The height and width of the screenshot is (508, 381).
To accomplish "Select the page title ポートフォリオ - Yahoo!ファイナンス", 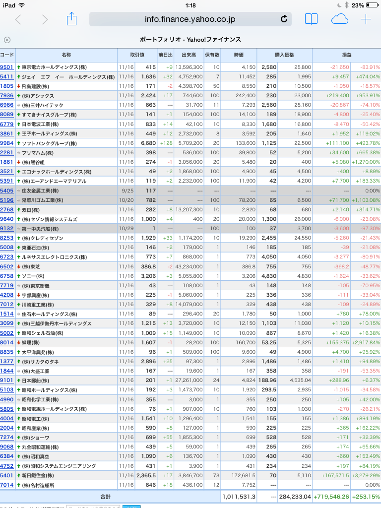I will point(190,40).
